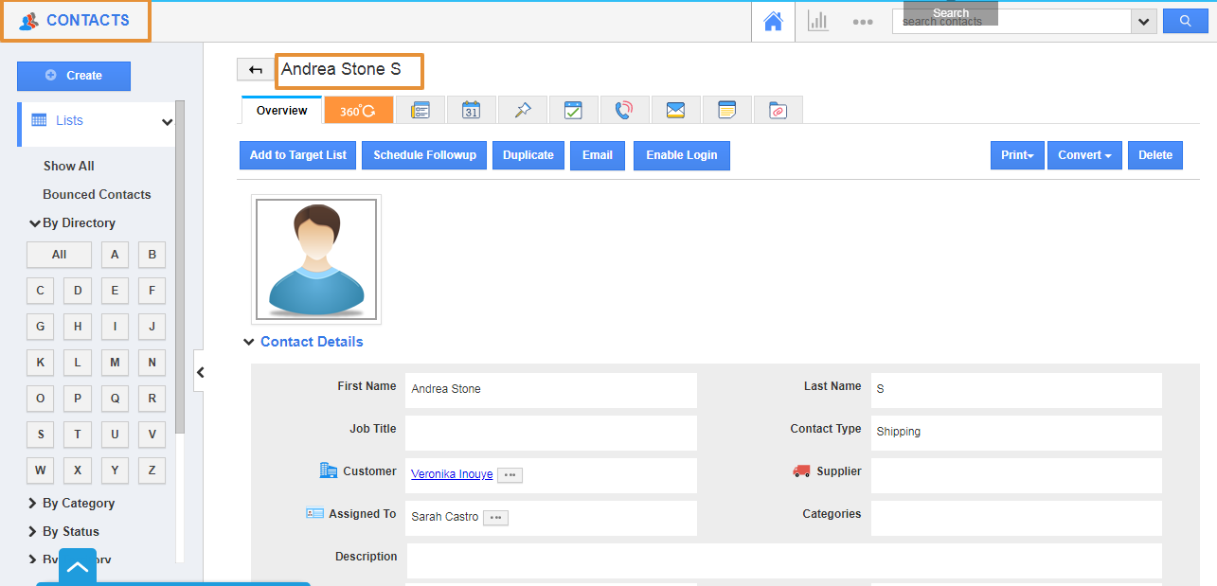Open the Veronika Inouye customer link
The image size is (1217, 586).
(x=452, y=474)
